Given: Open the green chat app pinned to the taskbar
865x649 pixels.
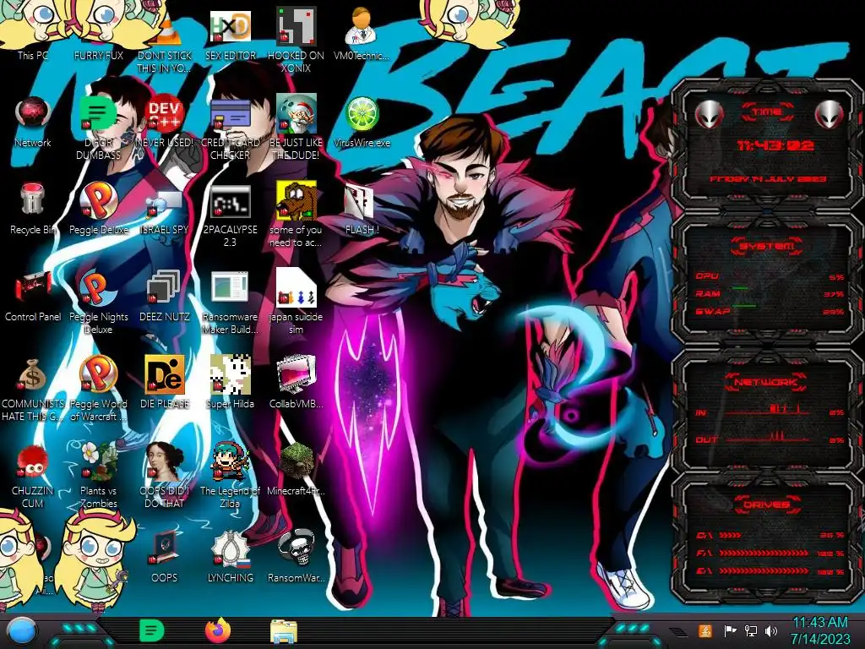Looking at the screenshot, I should pyautogui.click(x=151, y=630).
